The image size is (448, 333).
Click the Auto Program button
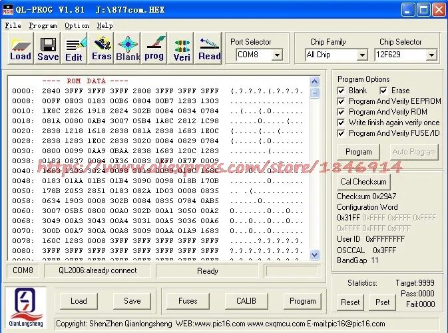pyautogui.click(x=414, y=152)
